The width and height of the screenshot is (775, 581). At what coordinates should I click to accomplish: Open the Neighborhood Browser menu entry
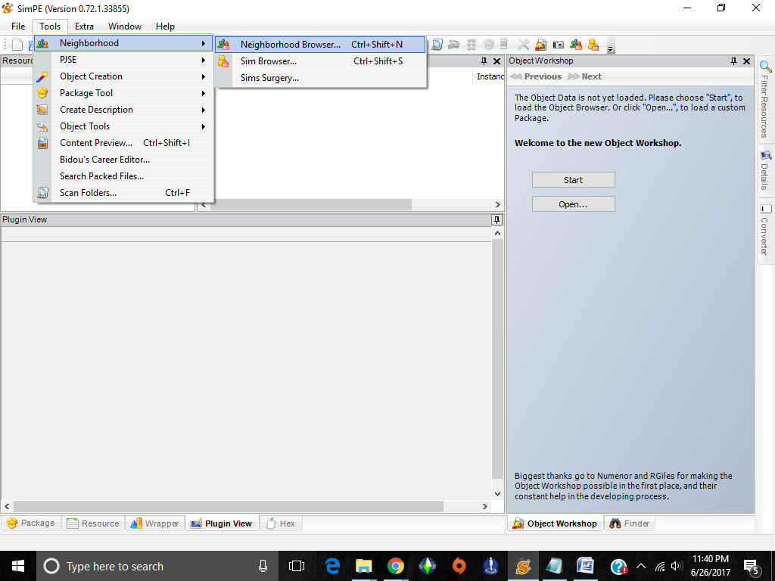(x=291, y=45)
